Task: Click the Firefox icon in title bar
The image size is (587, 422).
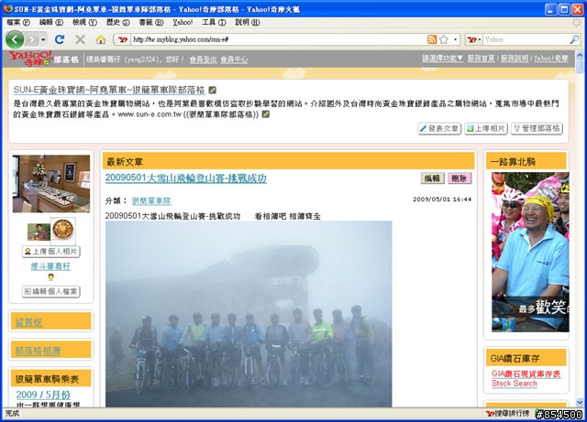Action: click(8, 8)
